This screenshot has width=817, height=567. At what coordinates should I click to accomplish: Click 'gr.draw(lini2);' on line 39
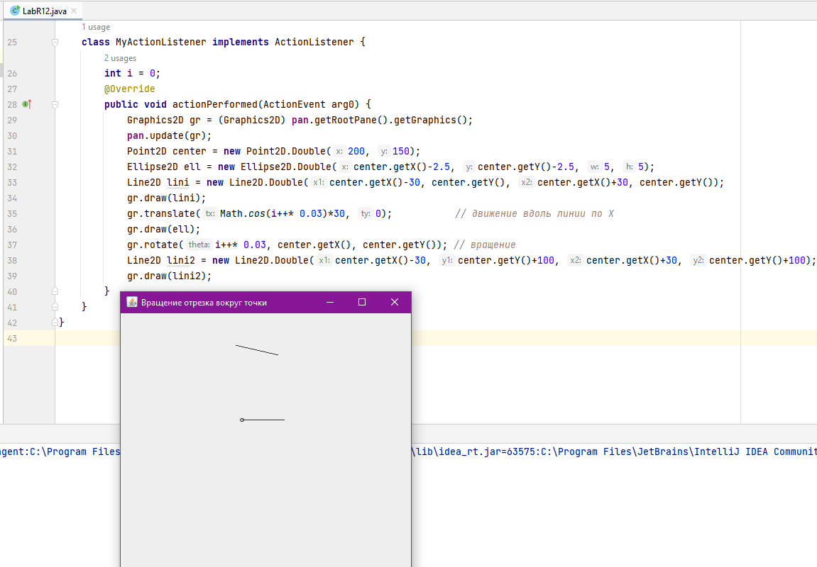point(170,276)
